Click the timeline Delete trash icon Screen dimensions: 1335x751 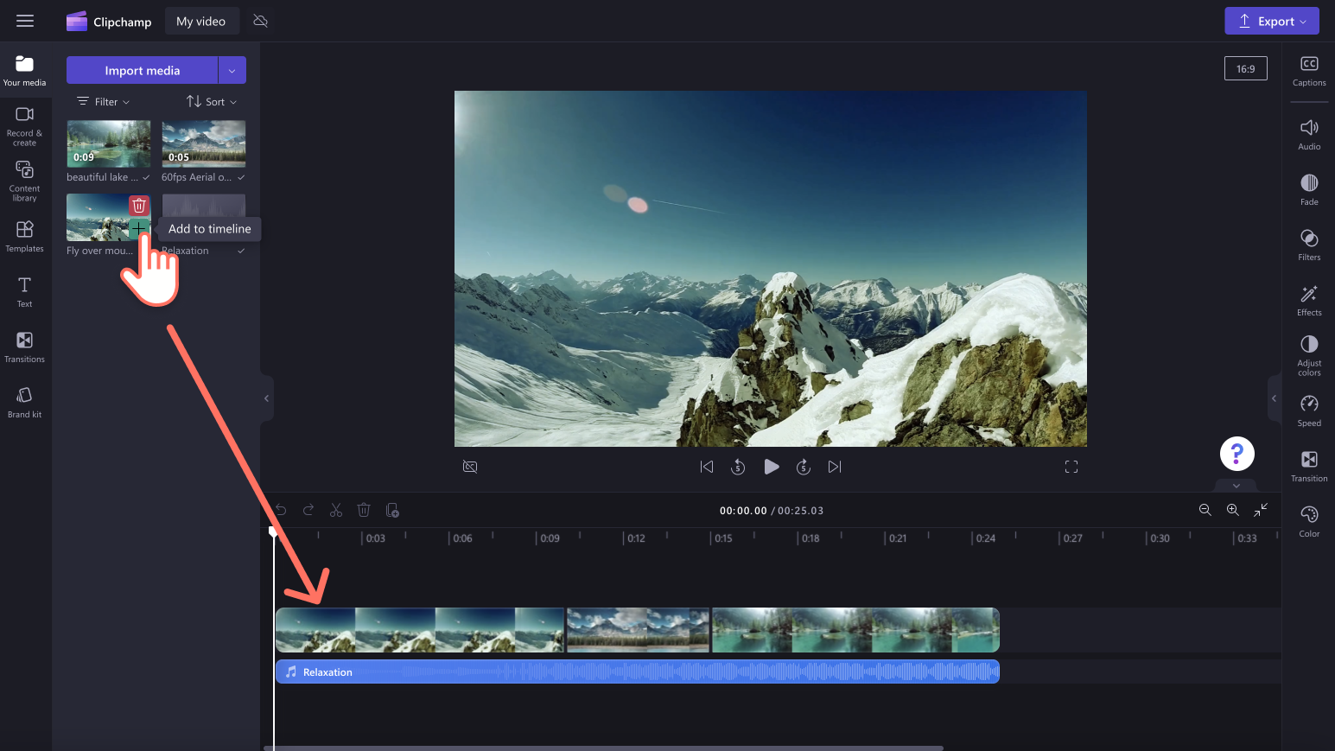point(364,511)
